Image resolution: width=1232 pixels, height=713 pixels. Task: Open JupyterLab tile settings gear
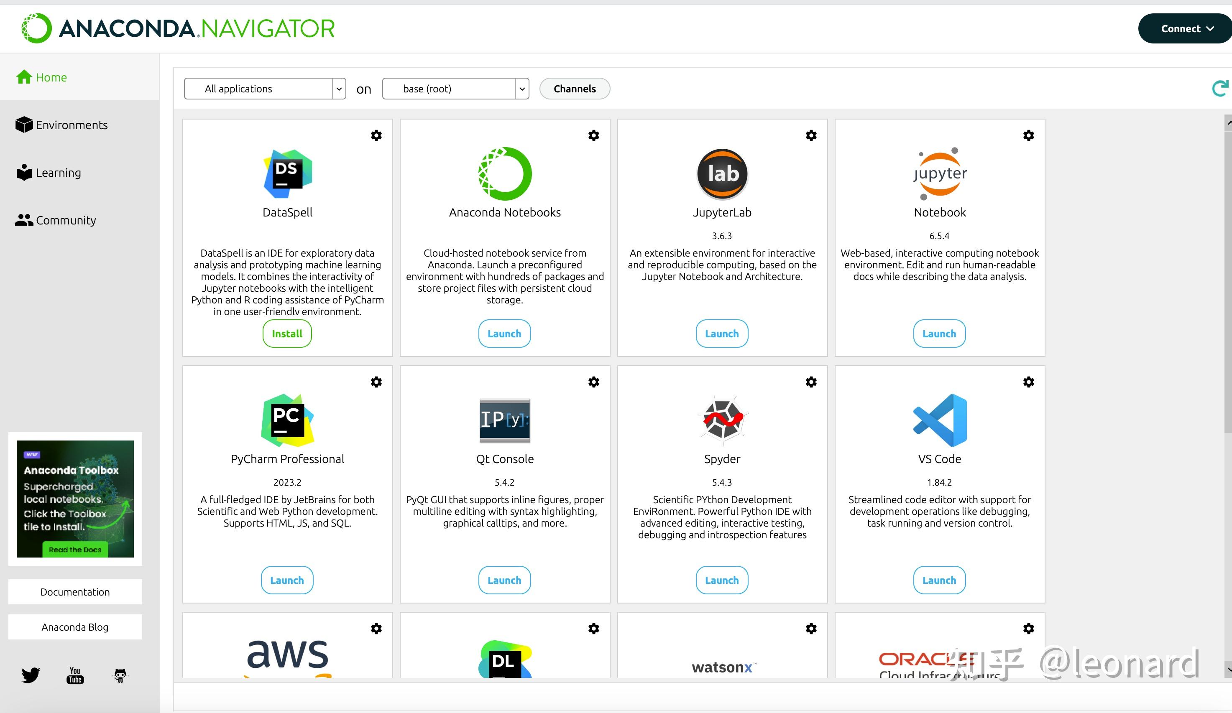(811, 135)
